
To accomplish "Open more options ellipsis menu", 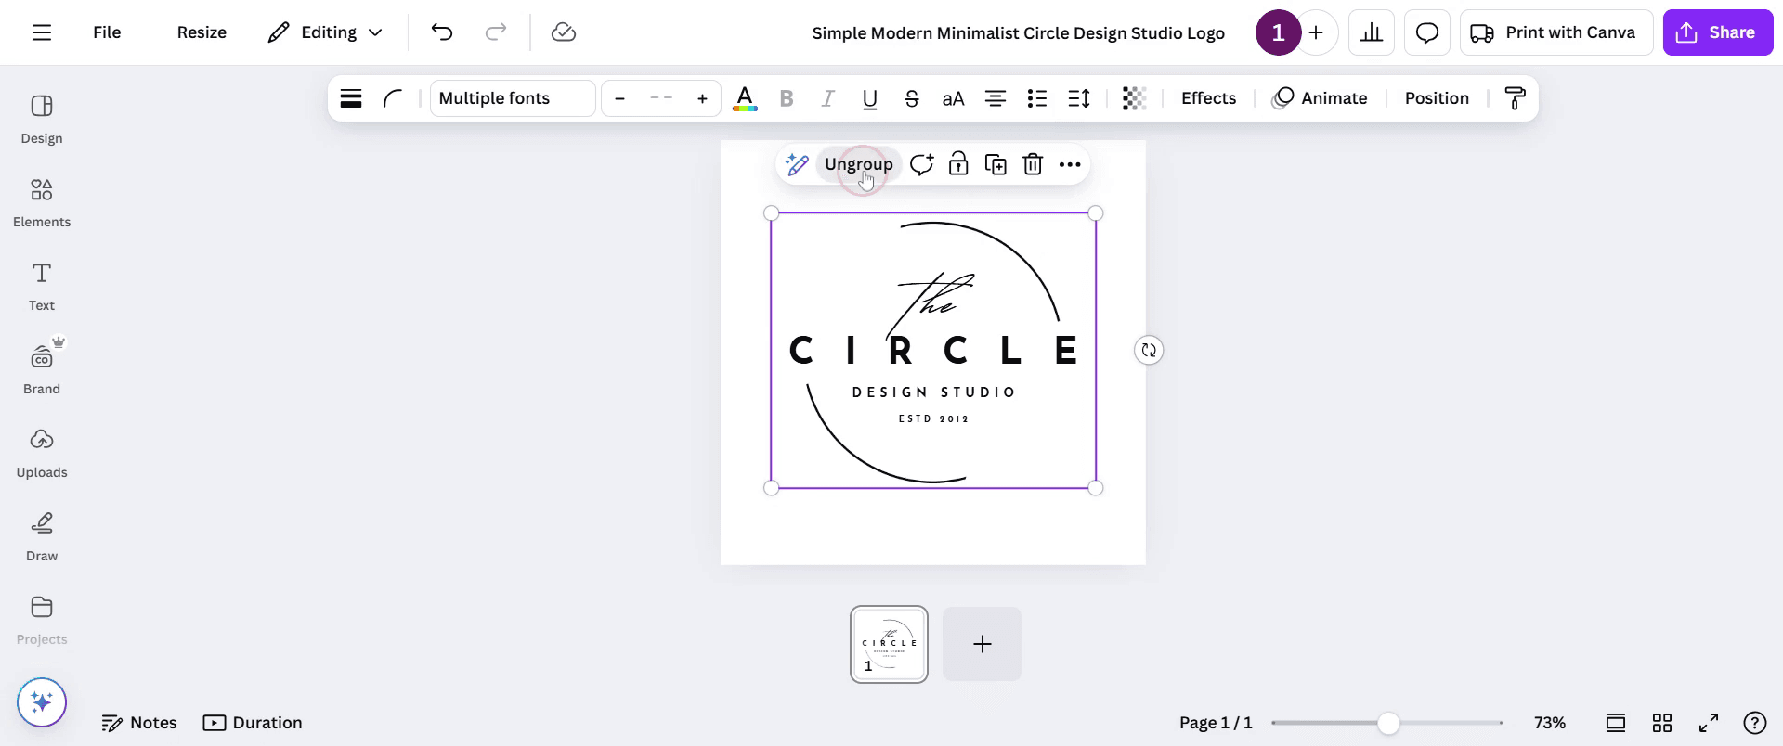I will [1070, 164].
